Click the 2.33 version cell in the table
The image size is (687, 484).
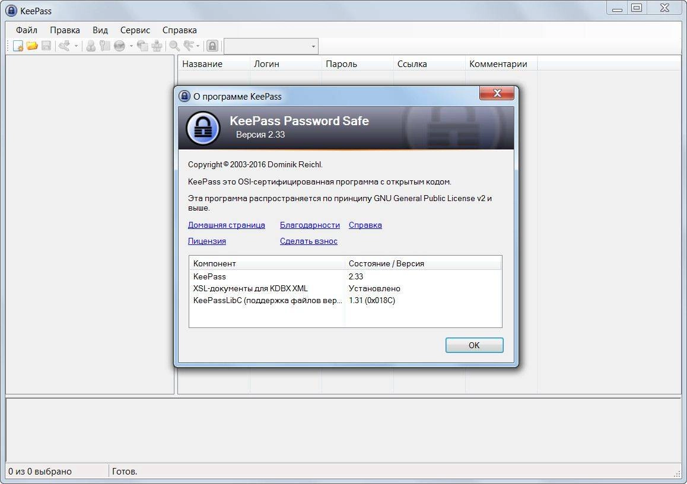tap(356, 276)
